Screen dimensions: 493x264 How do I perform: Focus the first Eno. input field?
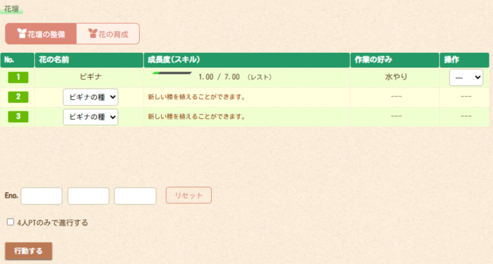tap(42, 195)
